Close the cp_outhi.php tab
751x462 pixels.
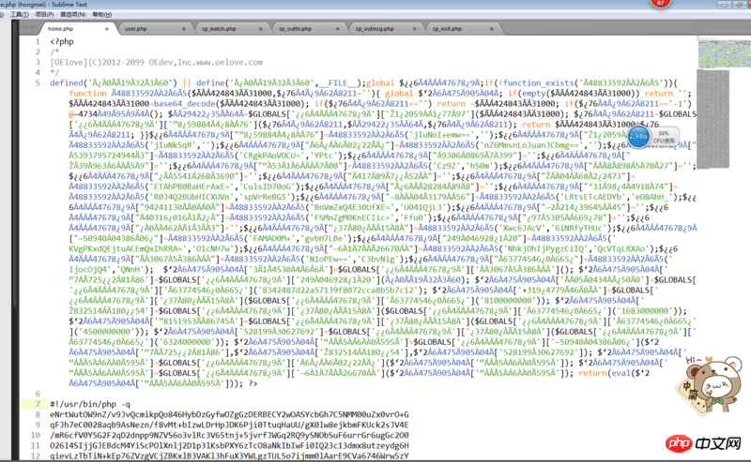coord(338,29)
